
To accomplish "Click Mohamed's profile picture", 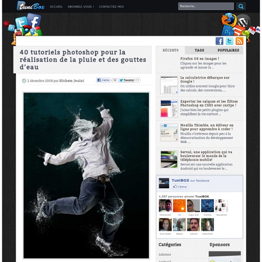I will [x=165, y=206].
